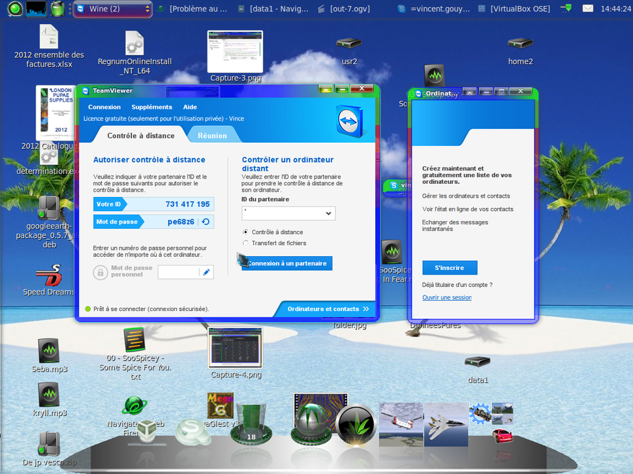Open the round green main menu button in the top panel

pos(15,8)
